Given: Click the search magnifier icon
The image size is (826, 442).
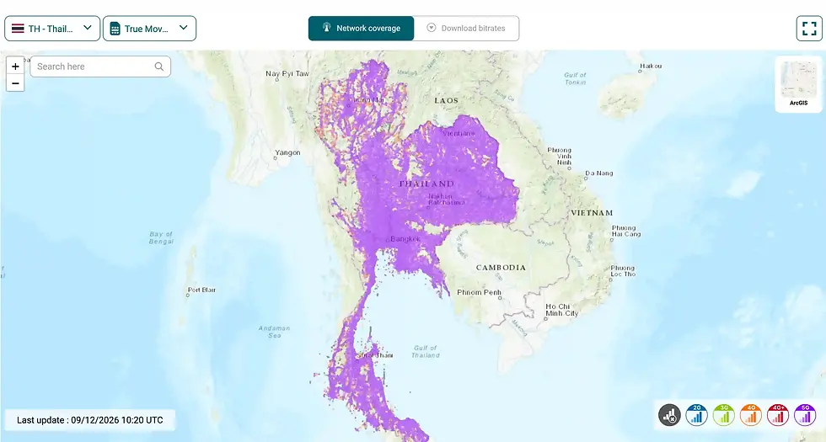Looking at the screenshot, I should (159, 67).
